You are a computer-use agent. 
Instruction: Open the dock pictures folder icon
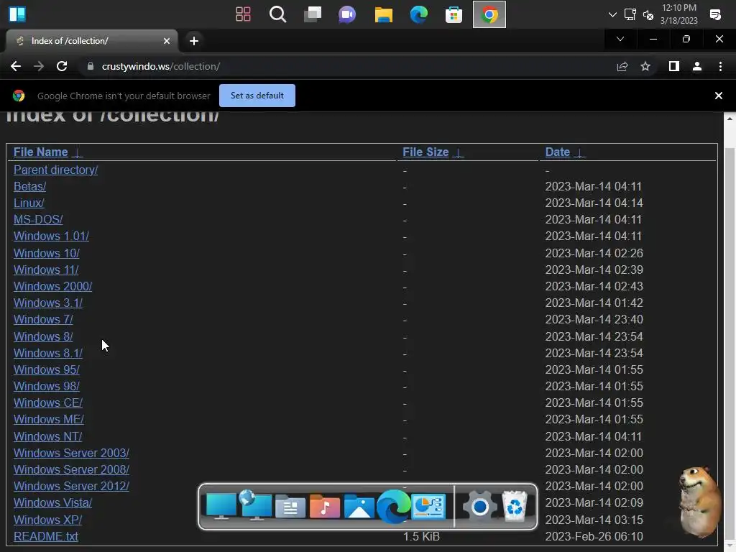(x=359, y=507)
